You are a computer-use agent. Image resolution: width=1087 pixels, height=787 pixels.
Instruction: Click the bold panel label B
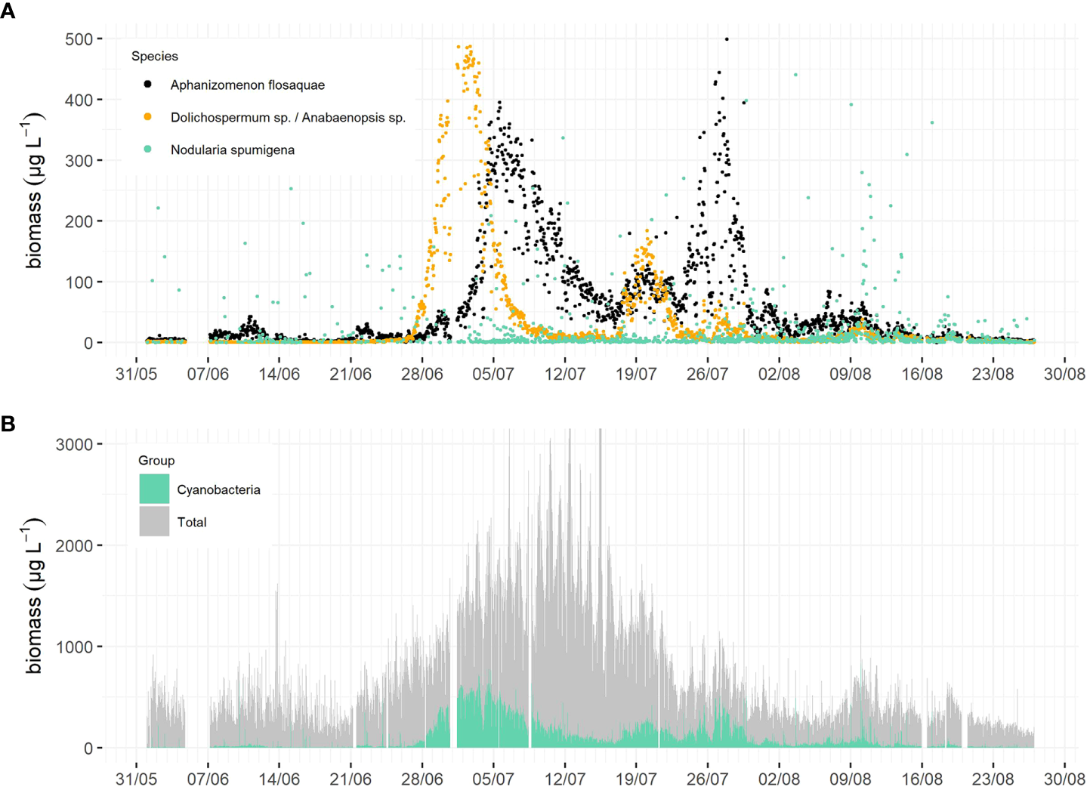[x=8, y=424]
